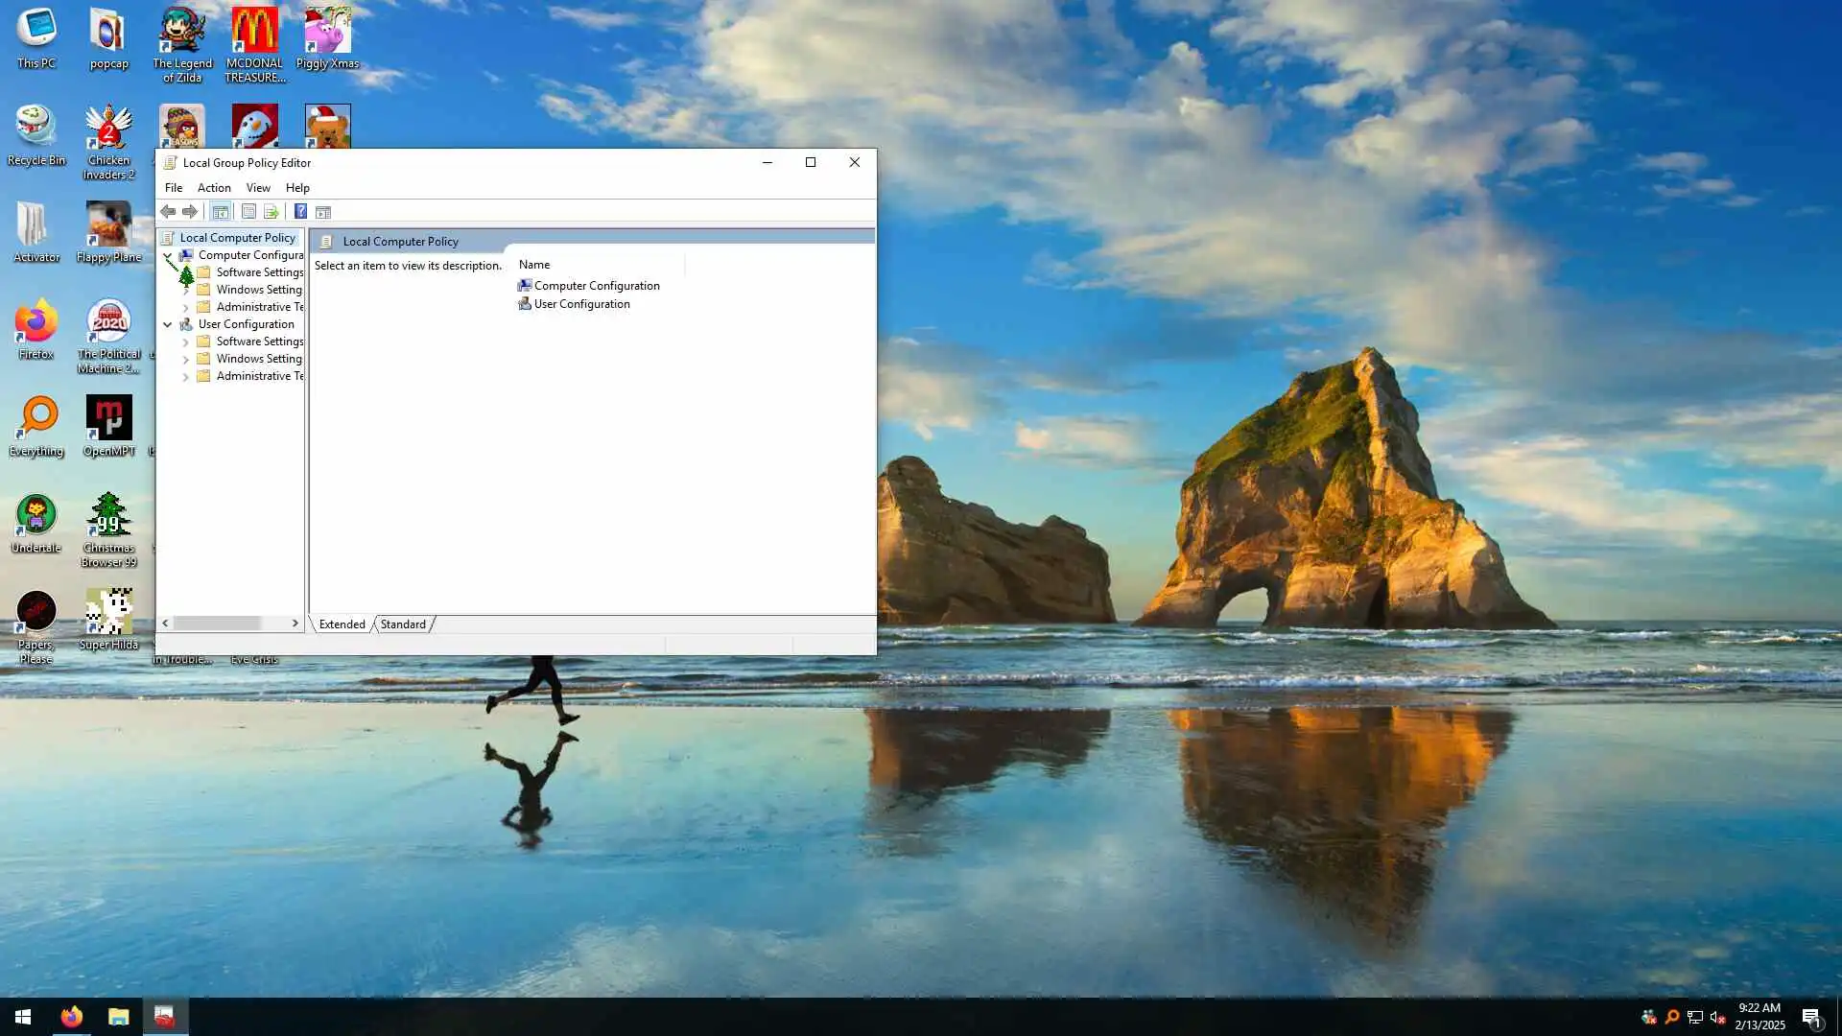
Task: Toggle Show/Hide Console Tree toolbar icon
Action: point(221,212)
